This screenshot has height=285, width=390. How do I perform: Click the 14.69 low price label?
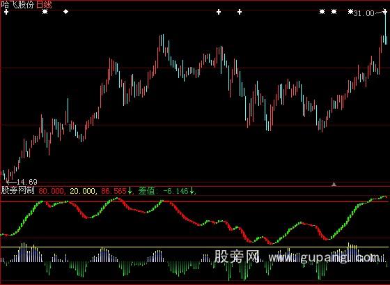coord(27,182)
